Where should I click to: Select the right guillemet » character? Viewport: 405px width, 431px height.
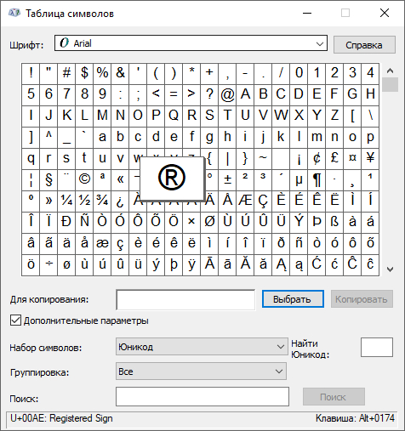tap(48, 201)
